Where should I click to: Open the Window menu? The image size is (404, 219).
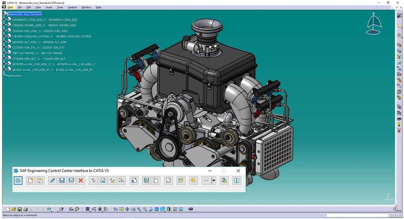pyautogui.click(x=86, y=7)
